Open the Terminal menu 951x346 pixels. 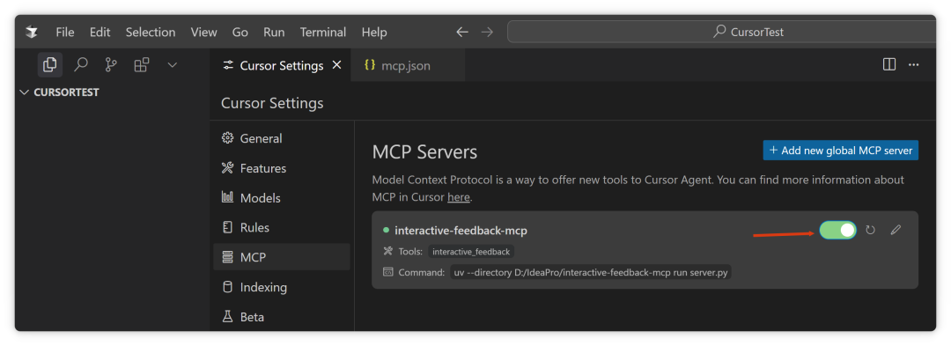point(323,32)
